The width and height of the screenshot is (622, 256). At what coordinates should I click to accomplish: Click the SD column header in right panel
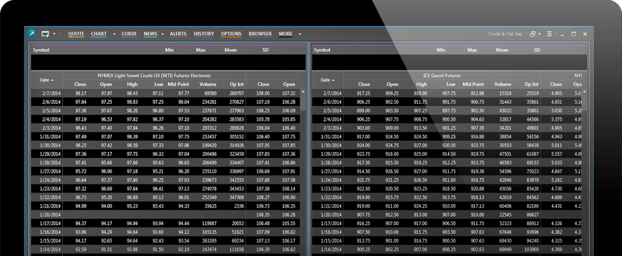point(537,50)
